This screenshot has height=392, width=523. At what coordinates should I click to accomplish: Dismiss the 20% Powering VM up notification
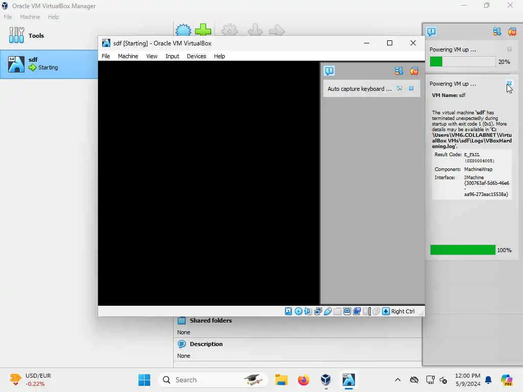[x=509, y=50]
